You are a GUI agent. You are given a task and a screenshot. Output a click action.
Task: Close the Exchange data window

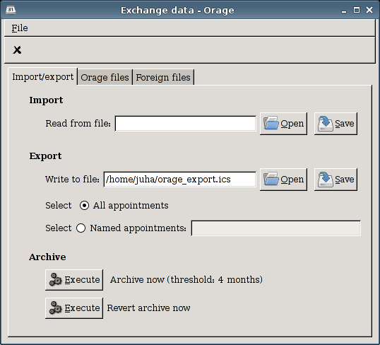point(369,10)
